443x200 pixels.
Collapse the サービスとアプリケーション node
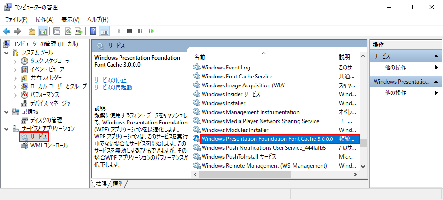[7, 129]
